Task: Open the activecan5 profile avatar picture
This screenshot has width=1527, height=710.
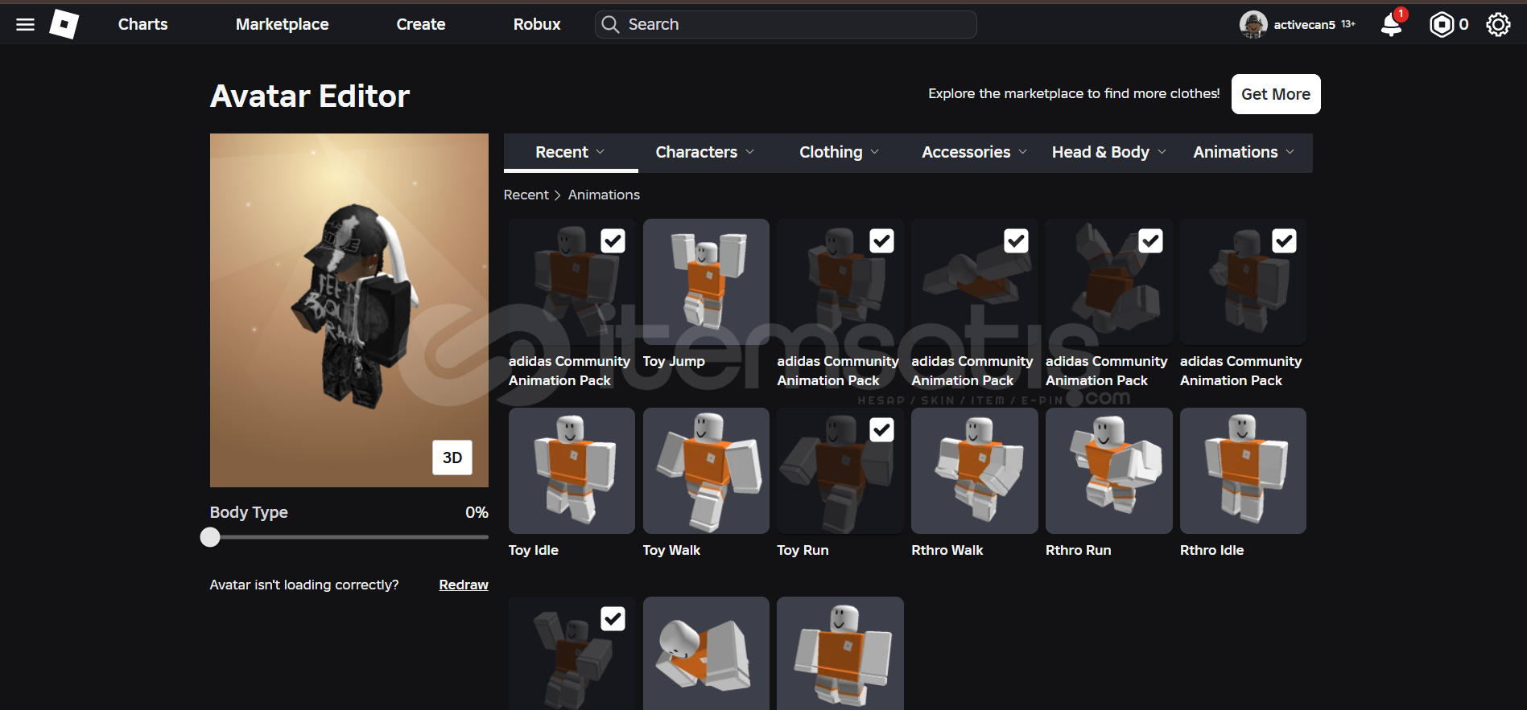Action: (x=1253, y=24)
